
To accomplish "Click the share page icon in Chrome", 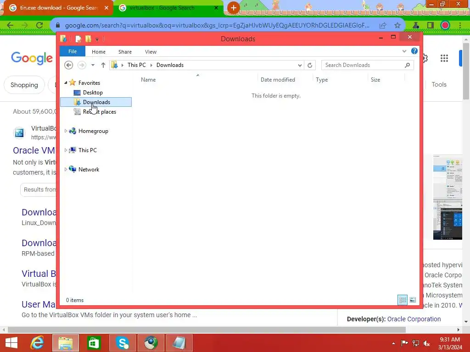I will pyautogui.click(x=383, y=26).
